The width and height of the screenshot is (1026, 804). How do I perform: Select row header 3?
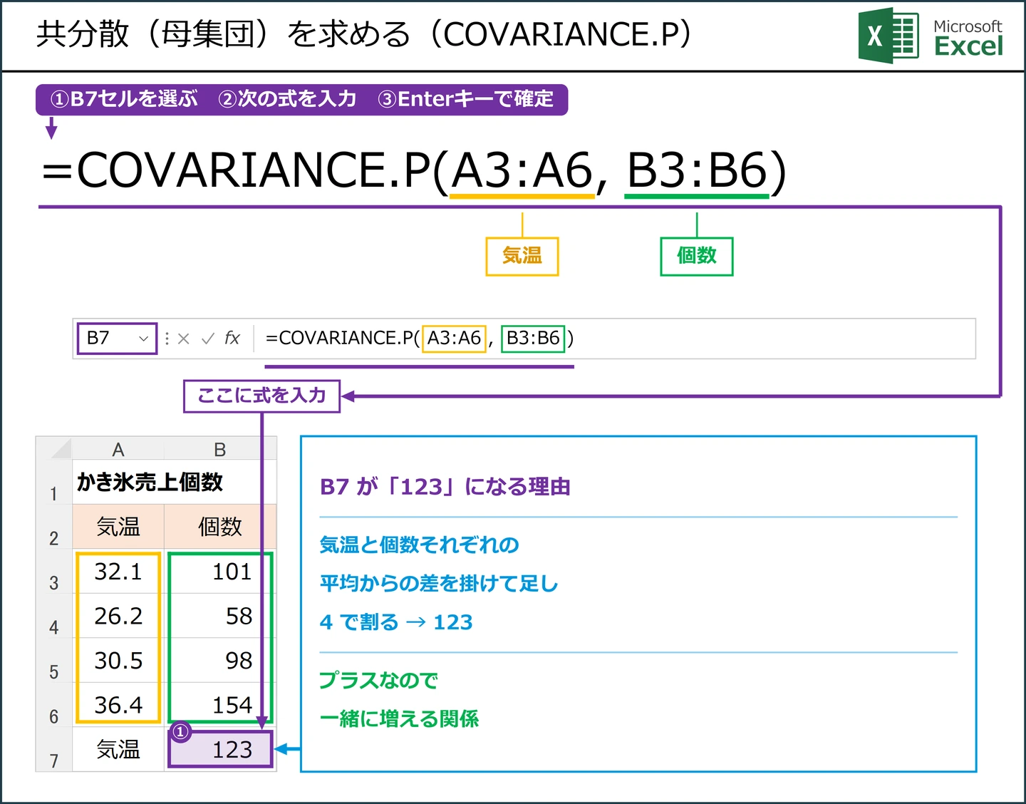pos(54,572)
